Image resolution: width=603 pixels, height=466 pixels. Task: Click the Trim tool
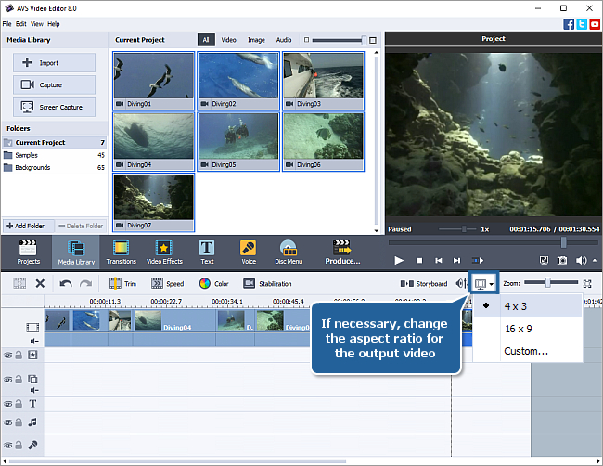coord(122,284)
